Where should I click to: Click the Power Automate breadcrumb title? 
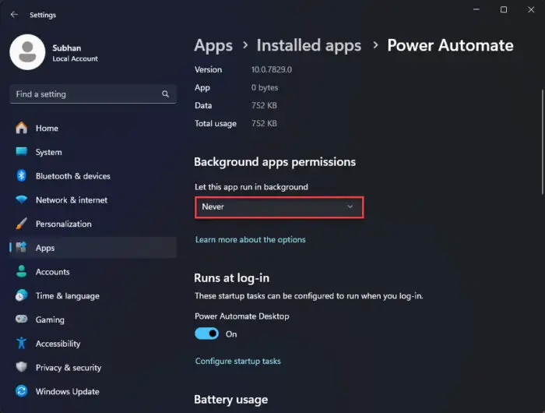(451, 45)
